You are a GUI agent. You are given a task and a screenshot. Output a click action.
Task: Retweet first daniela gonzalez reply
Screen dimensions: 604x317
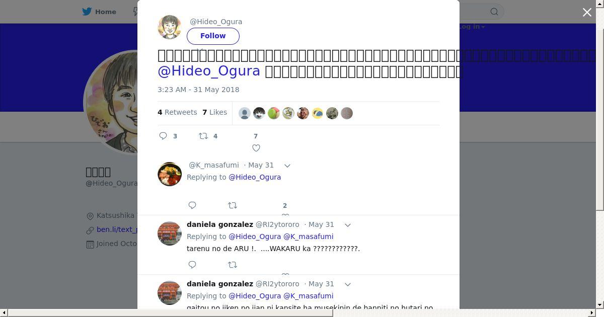click(x=233, y=265)
